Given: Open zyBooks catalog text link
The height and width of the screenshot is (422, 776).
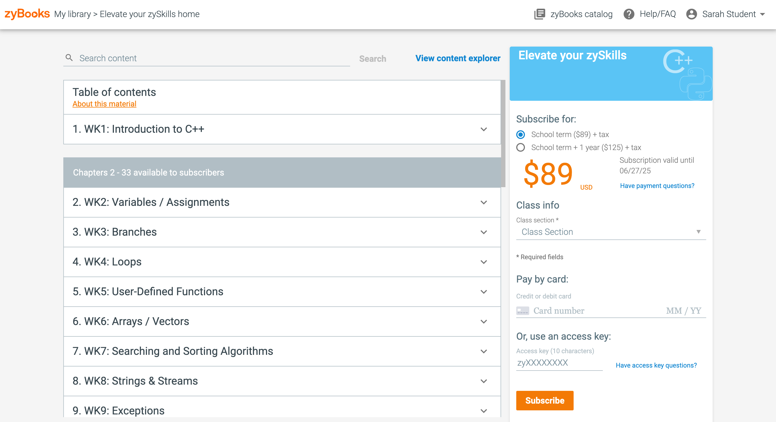Looking at the screenshot, I should 581,14.
